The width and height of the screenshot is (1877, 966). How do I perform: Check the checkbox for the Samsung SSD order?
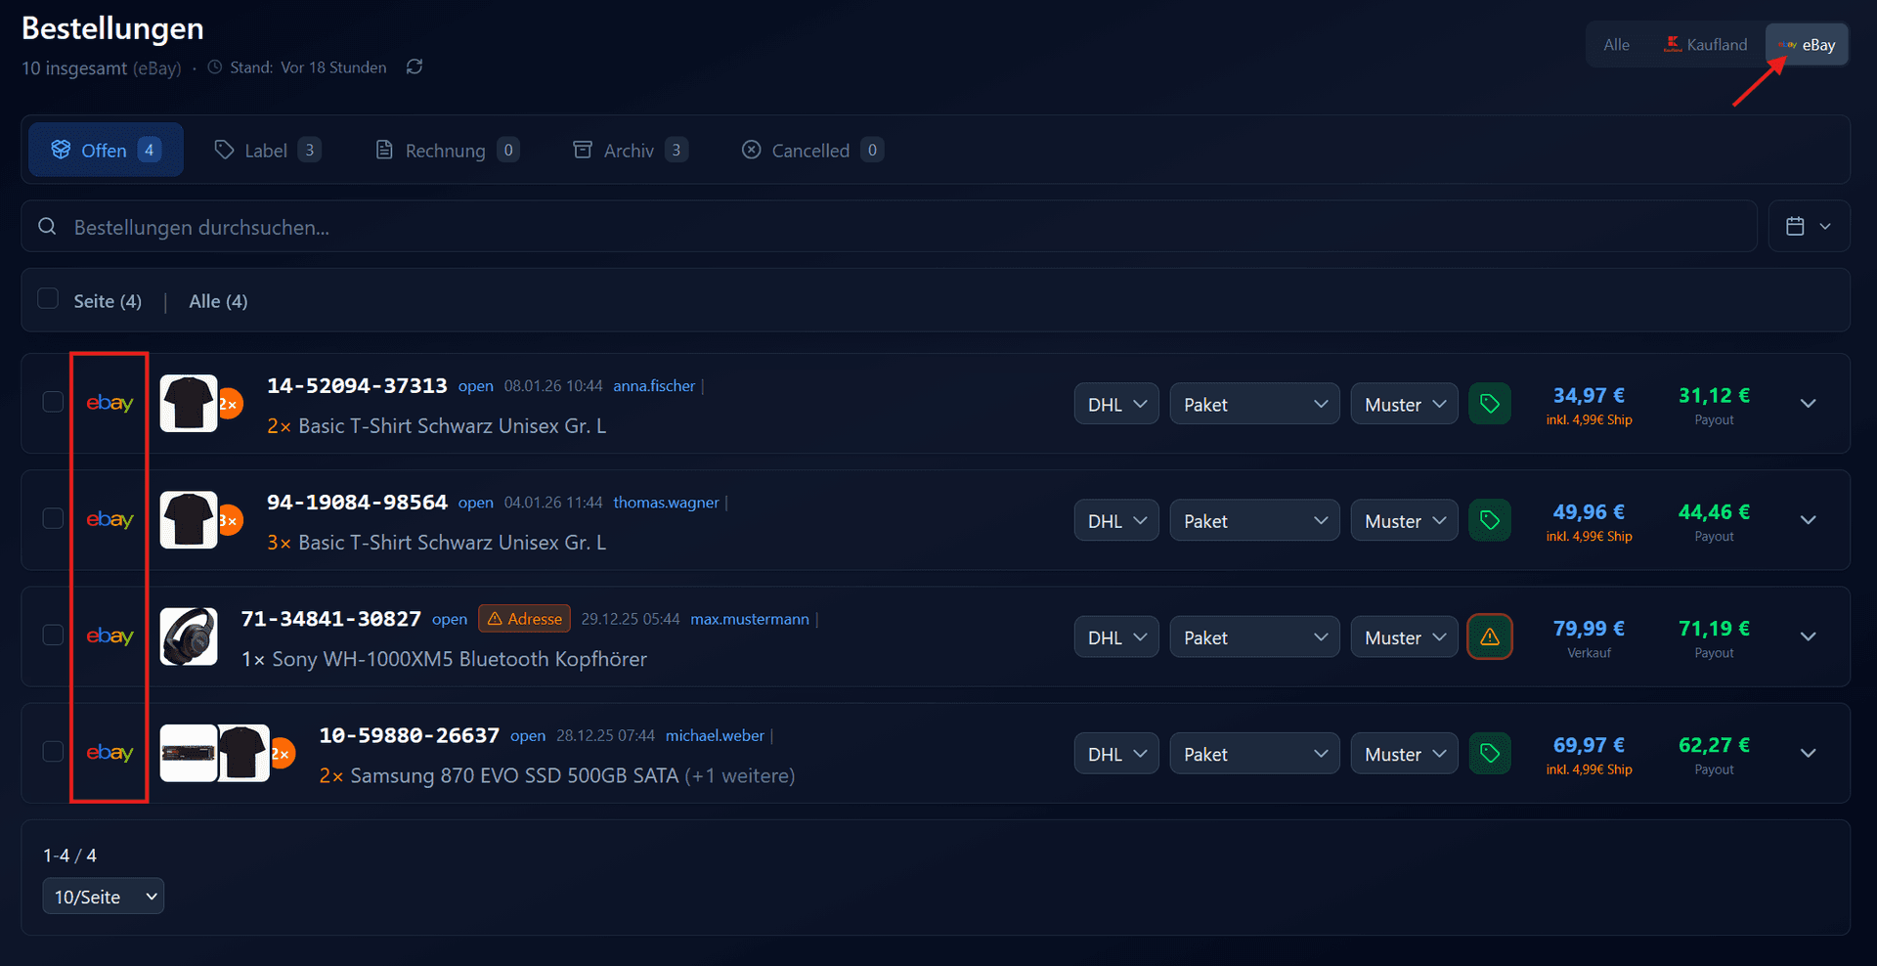click(52, 752)
